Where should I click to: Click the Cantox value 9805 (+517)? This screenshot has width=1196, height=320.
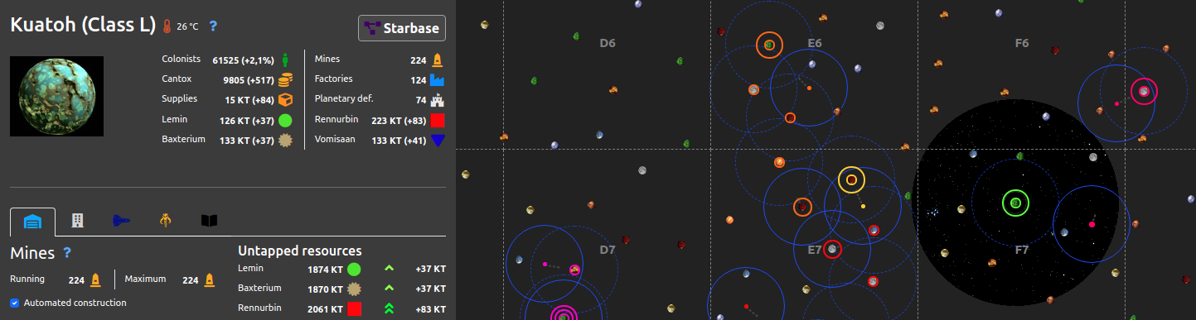[x=248, y=80]
